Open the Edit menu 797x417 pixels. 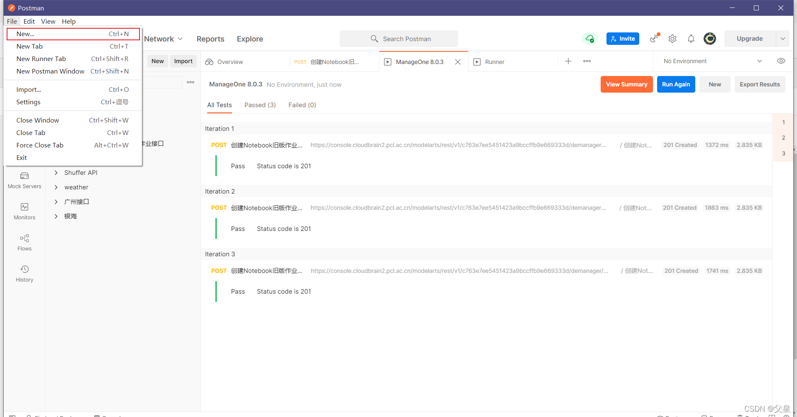(29, 21)
